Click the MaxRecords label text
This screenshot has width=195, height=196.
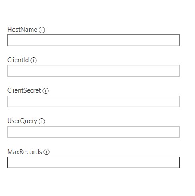pos(24,152)
